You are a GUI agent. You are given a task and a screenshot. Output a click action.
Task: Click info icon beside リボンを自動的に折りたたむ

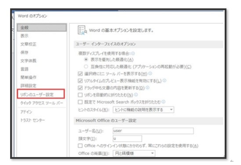point(136,94)
